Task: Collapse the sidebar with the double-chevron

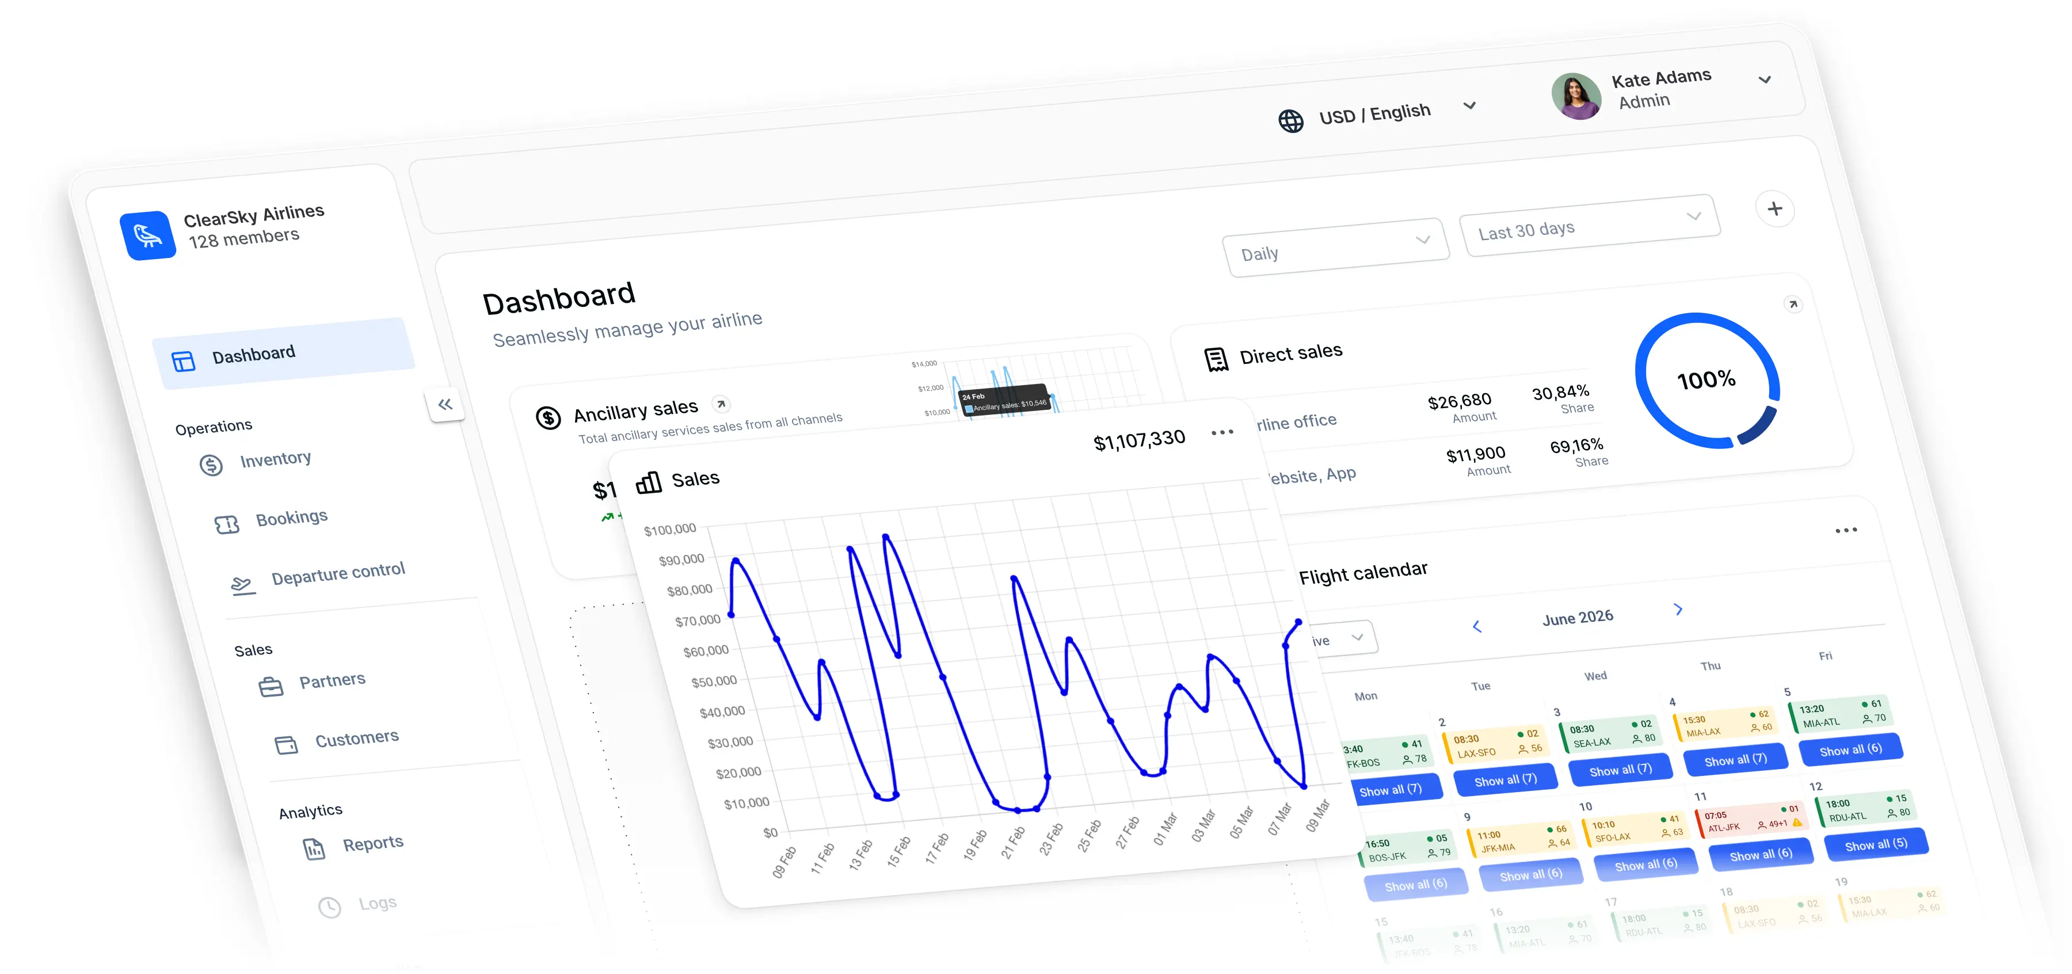Action: 445,405
